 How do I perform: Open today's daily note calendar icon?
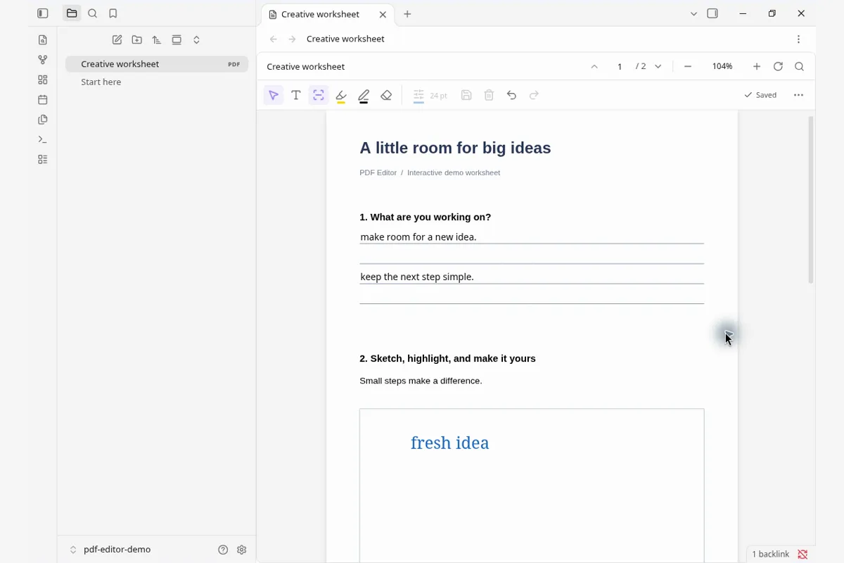click(43, 100)
